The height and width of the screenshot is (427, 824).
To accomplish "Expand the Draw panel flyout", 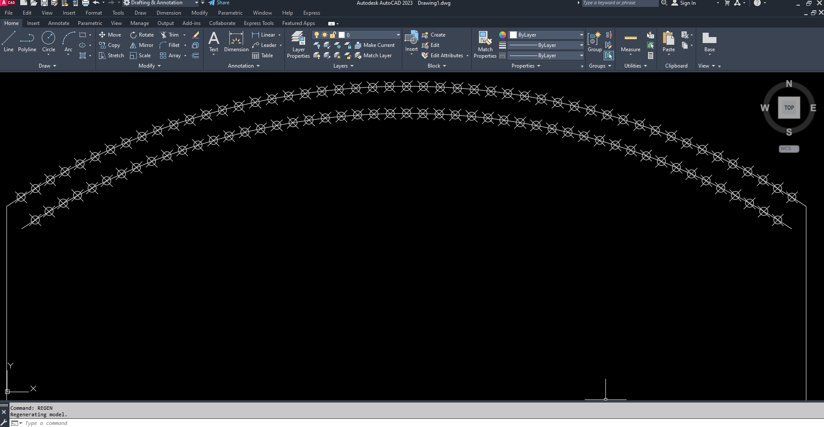I will click(47, 66).
